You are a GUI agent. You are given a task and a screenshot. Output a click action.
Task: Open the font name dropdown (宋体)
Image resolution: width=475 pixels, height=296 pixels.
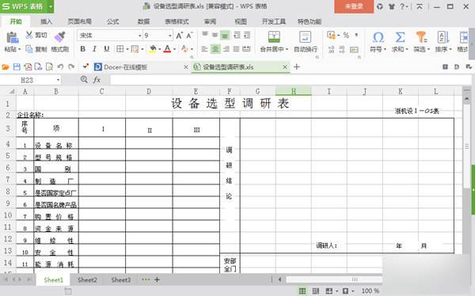(x=139, y=36)
